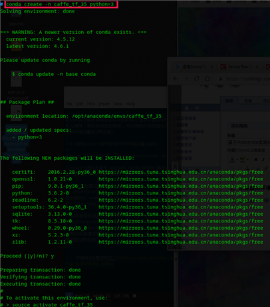Click the '## Package Plan ##' heading

click(x=27, y=102)
